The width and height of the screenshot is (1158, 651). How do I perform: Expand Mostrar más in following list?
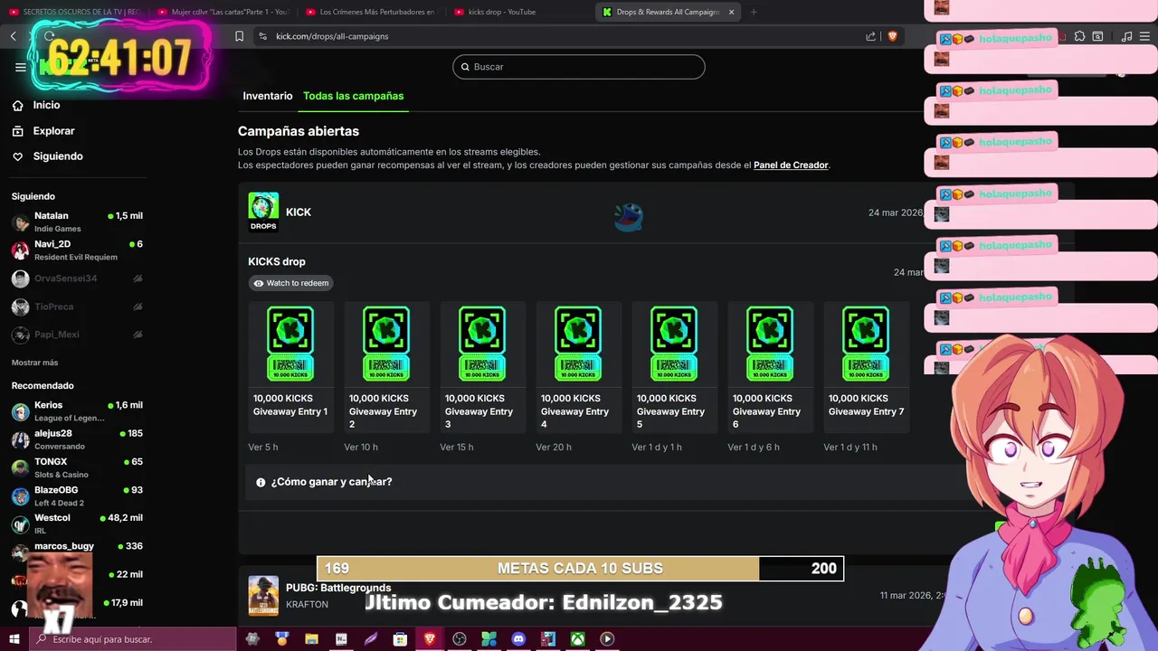34,363
